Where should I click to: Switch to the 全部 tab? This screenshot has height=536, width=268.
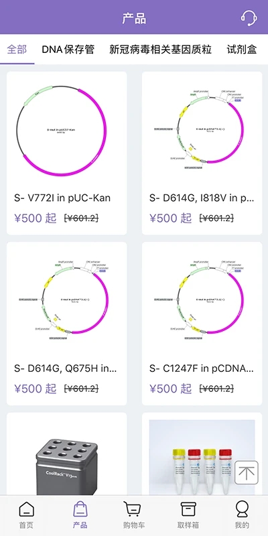coord(17,50)
